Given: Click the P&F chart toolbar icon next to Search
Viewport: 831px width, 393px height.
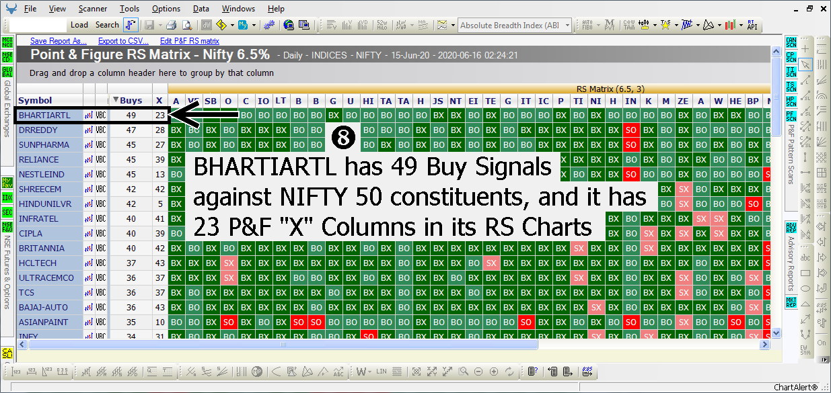Looking at the screenshot, I should (x=131, y=25).
